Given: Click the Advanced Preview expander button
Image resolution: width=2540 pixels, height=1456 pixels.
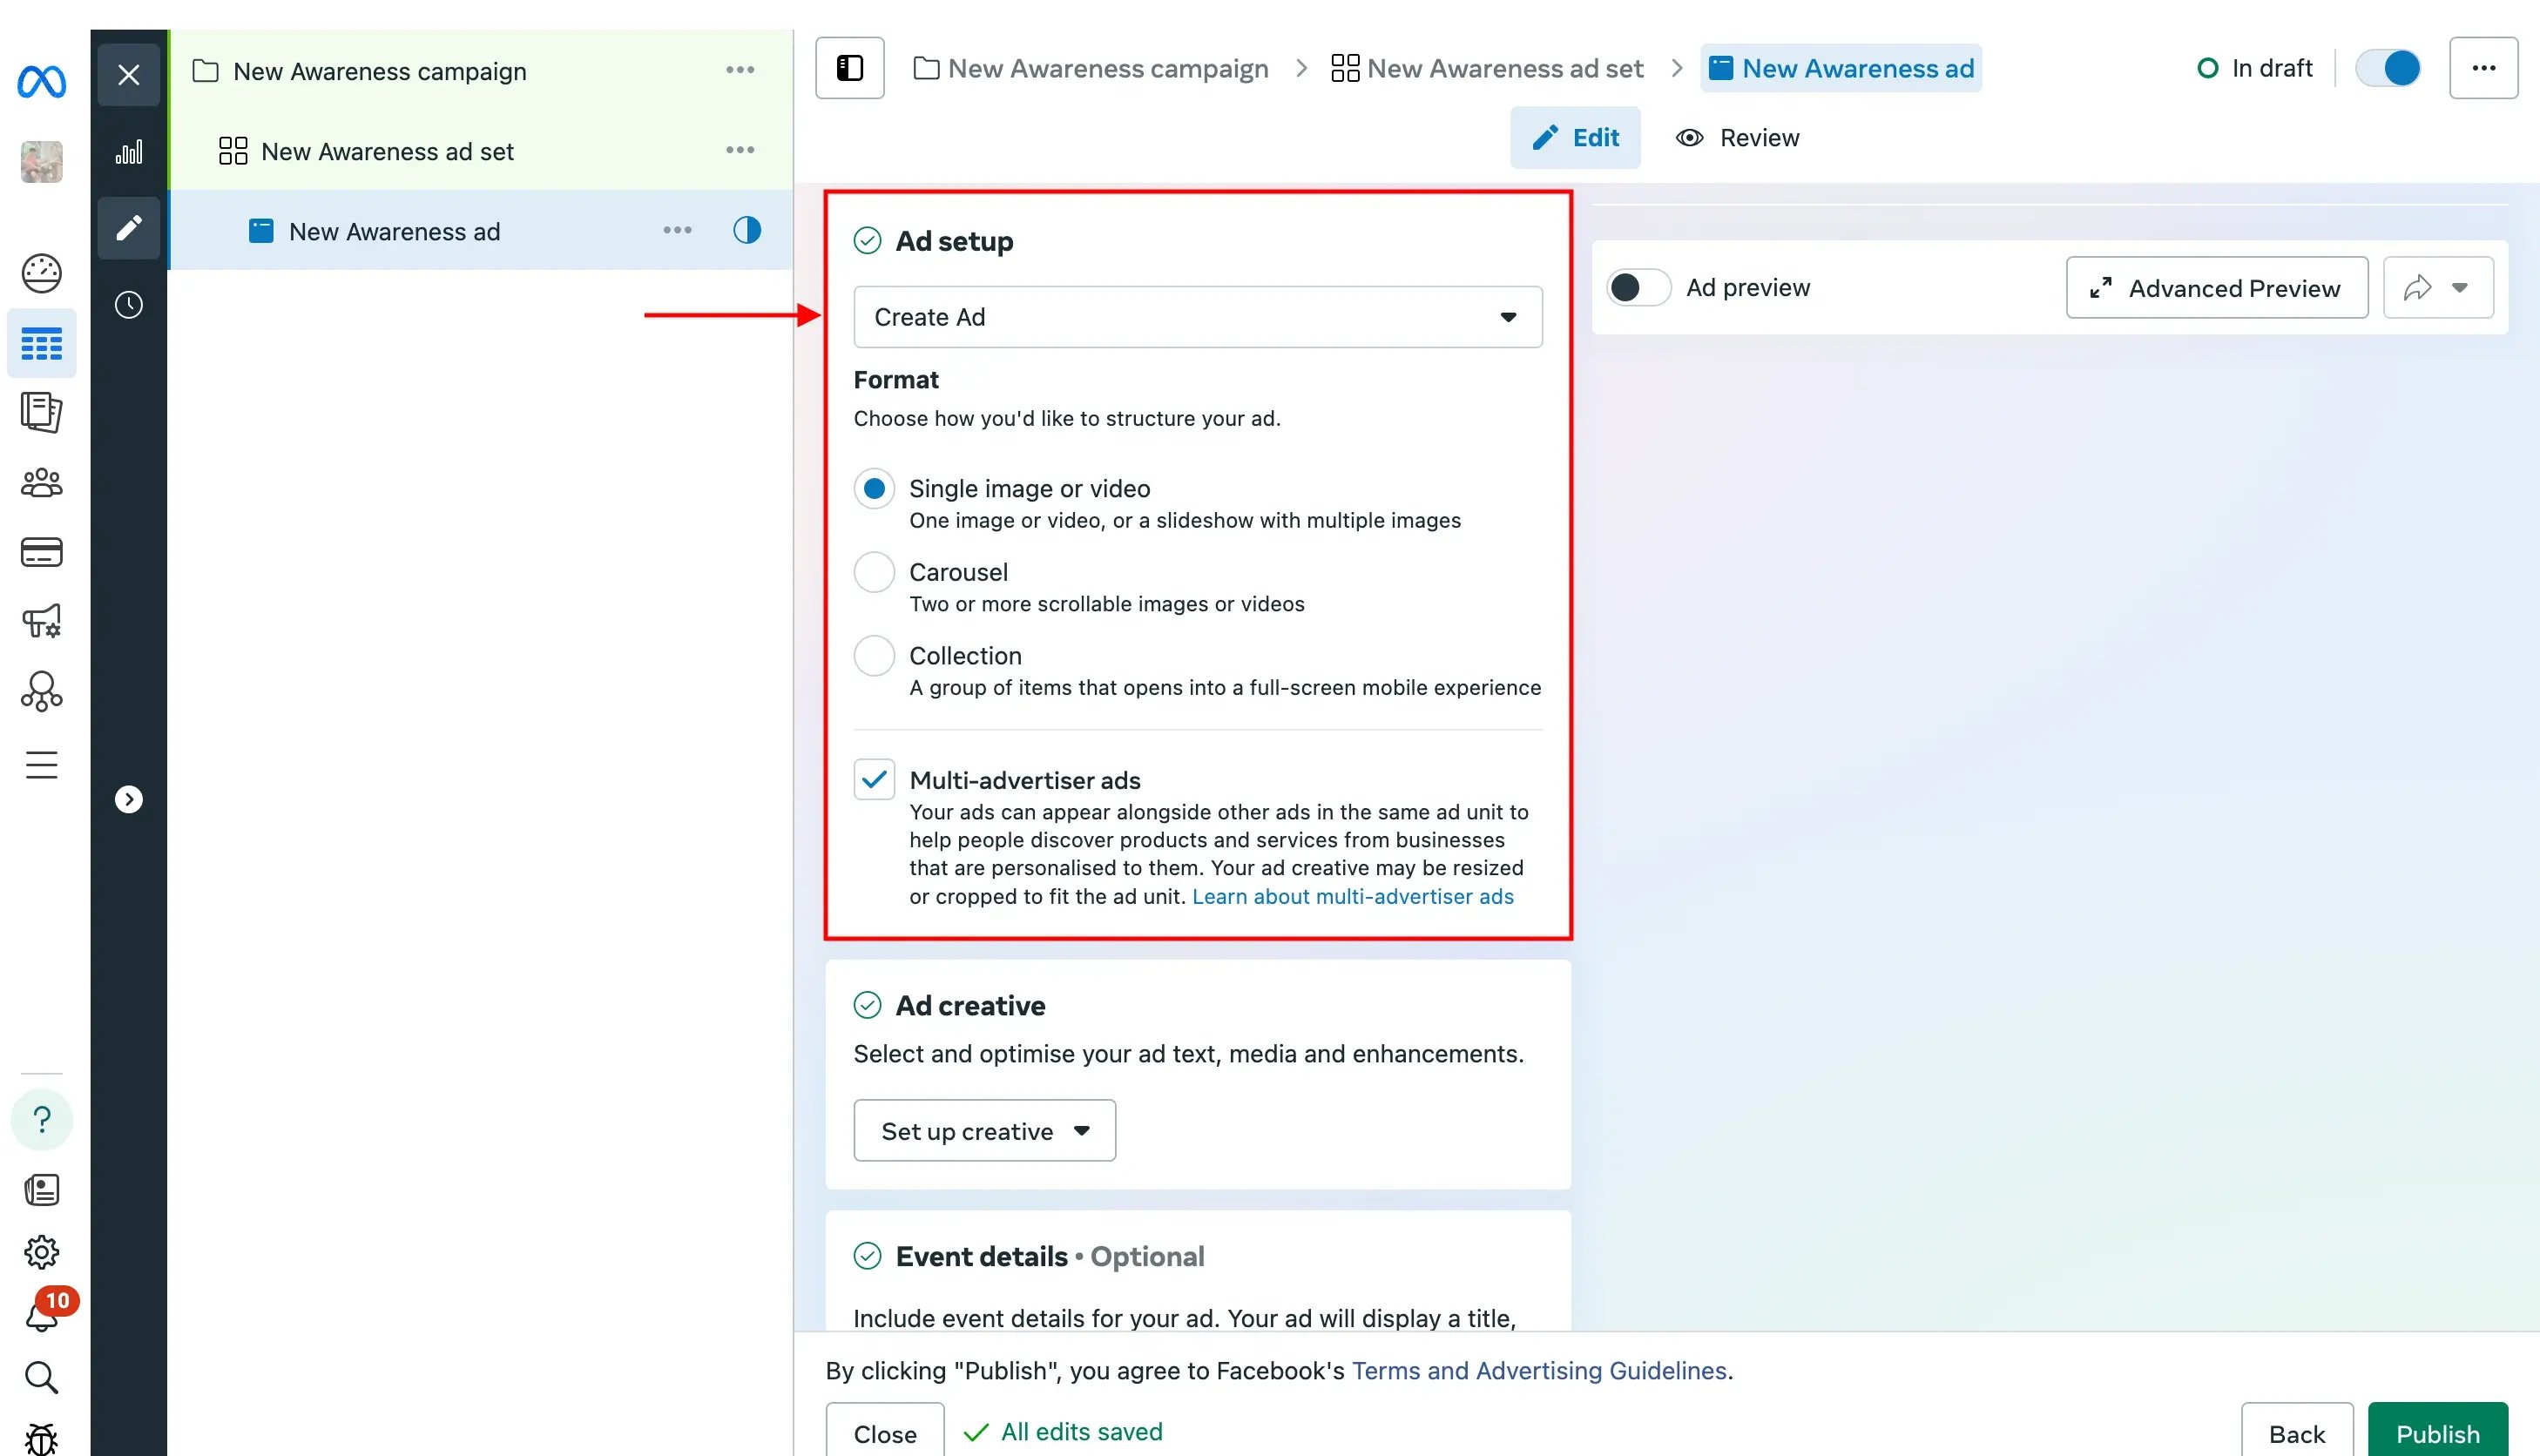Looking at the screenshot, I should coord(2215,286).
